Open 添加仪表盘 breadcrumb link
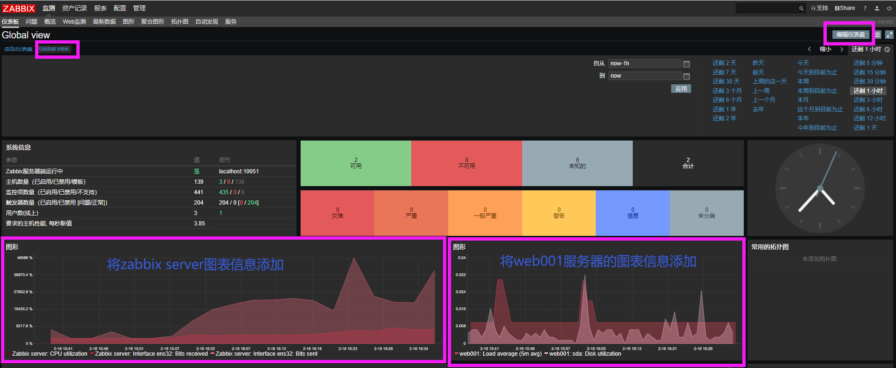 coord(18,49)
